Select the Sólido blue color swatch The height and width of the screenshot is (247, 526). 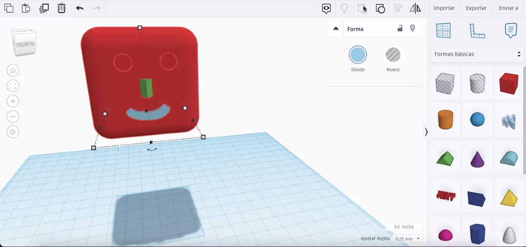coord(358,55)
